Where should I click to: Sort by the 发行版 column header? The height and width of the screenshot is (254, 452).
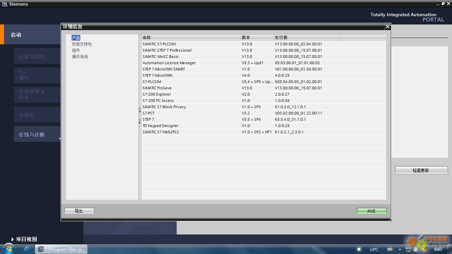(307, 37)
